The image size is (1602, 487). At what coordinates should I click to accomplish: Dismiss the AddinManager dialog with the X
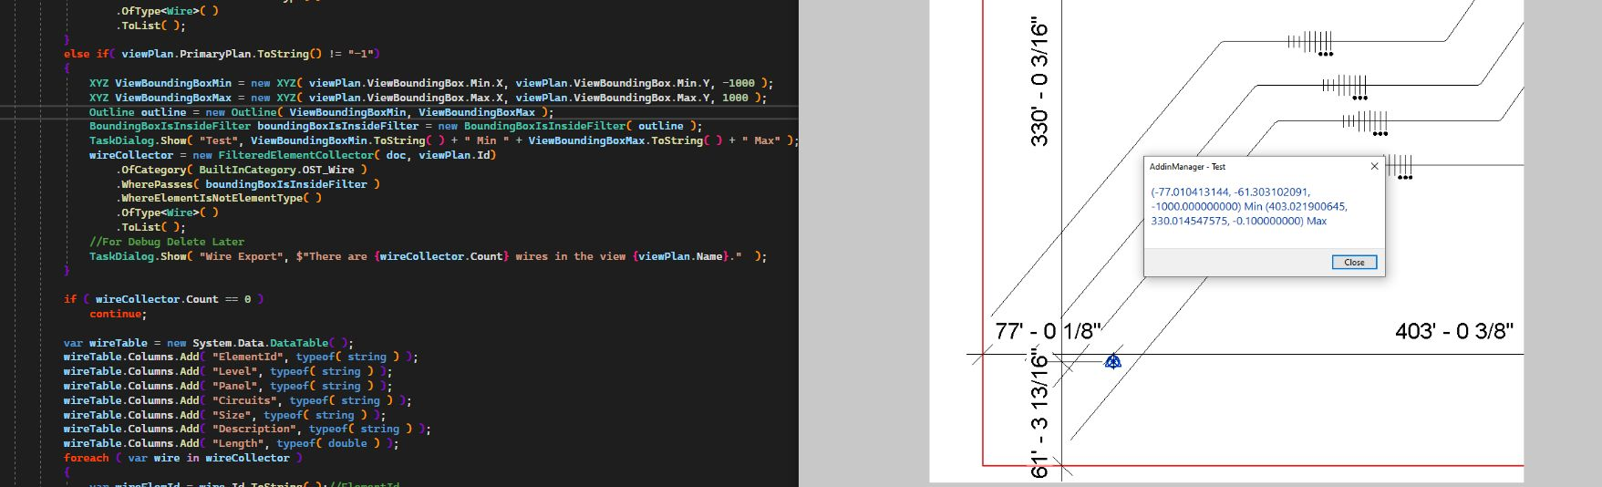1374,167
